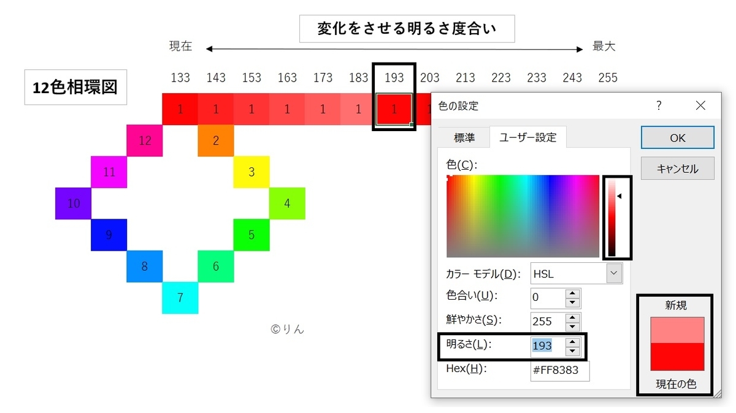Click the 変化をさせる明るさ度合い heading box
The height and width of the screenshot is (413, 736).
[407, 29]
